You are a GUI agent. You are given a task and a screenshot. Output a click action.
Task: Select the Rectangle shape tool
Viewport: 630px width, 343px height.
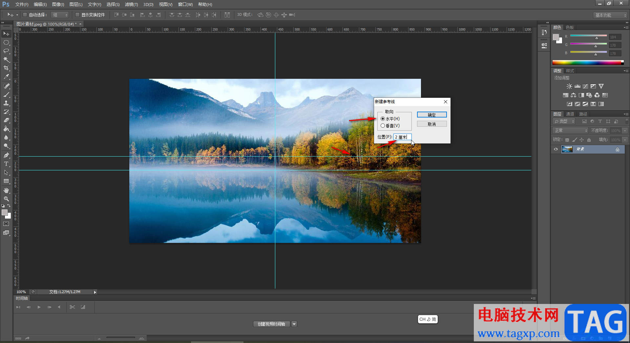point(6,181)
